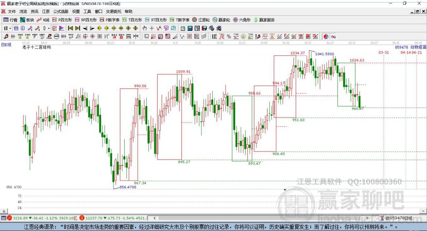This screenshot has height=231, width=427.
Task: Open the calculator icon in toolbar
Action: click(x=190, y=28)
